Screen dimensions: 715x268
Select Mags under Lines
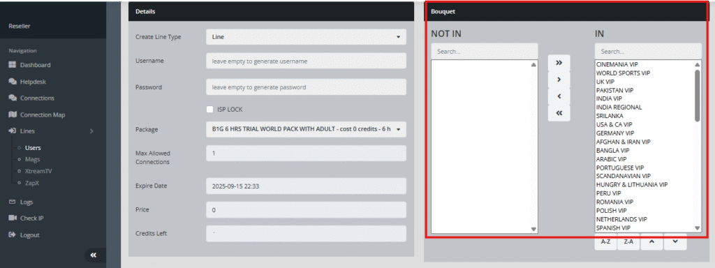[x=32, y=160]
